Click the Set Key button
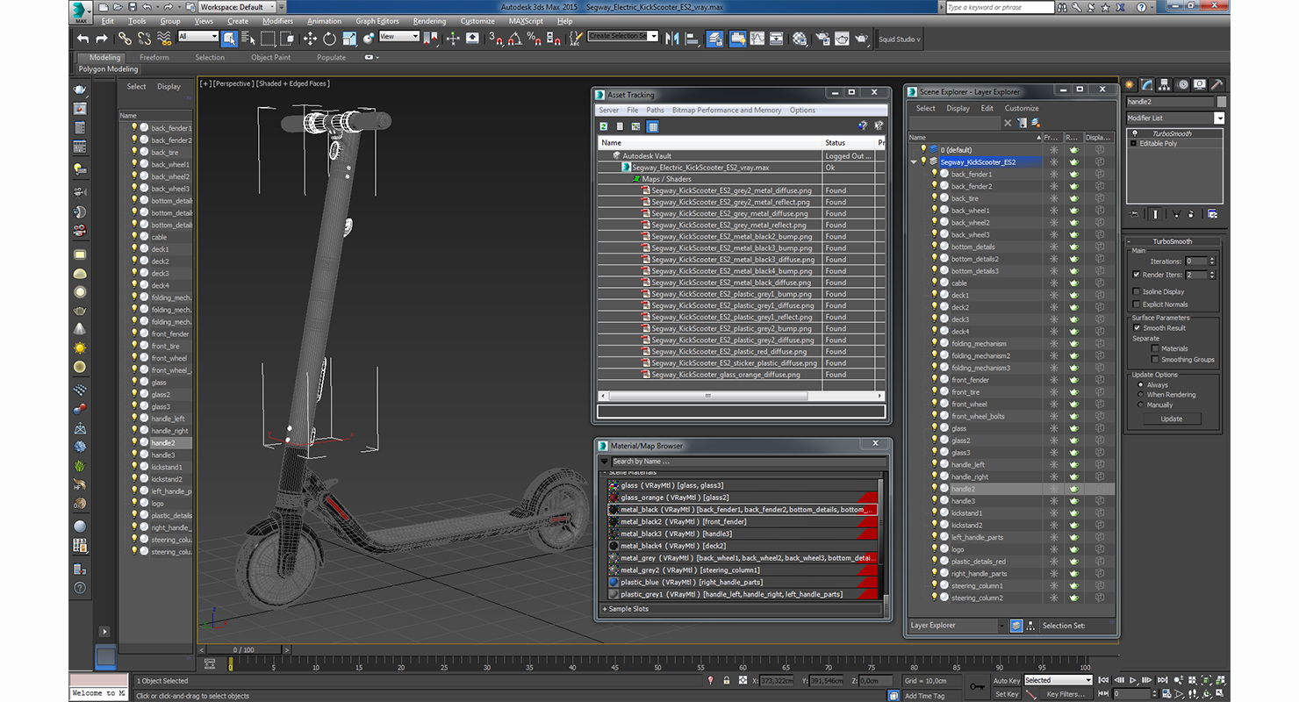Screen dimensions: 1299x702 (1007, 694)
